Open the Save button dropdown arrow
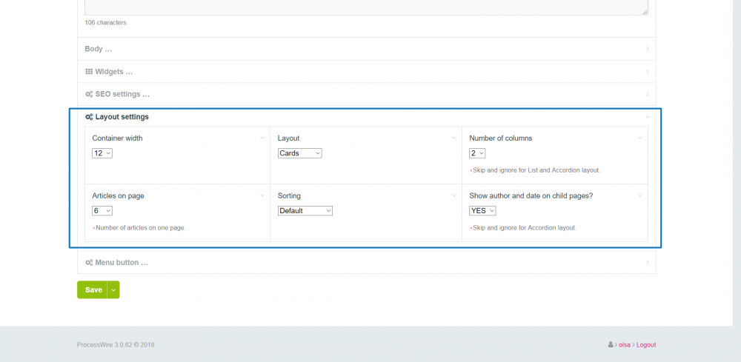The width and height of the screenshot is (741, 362). click(x=113, y=290)
